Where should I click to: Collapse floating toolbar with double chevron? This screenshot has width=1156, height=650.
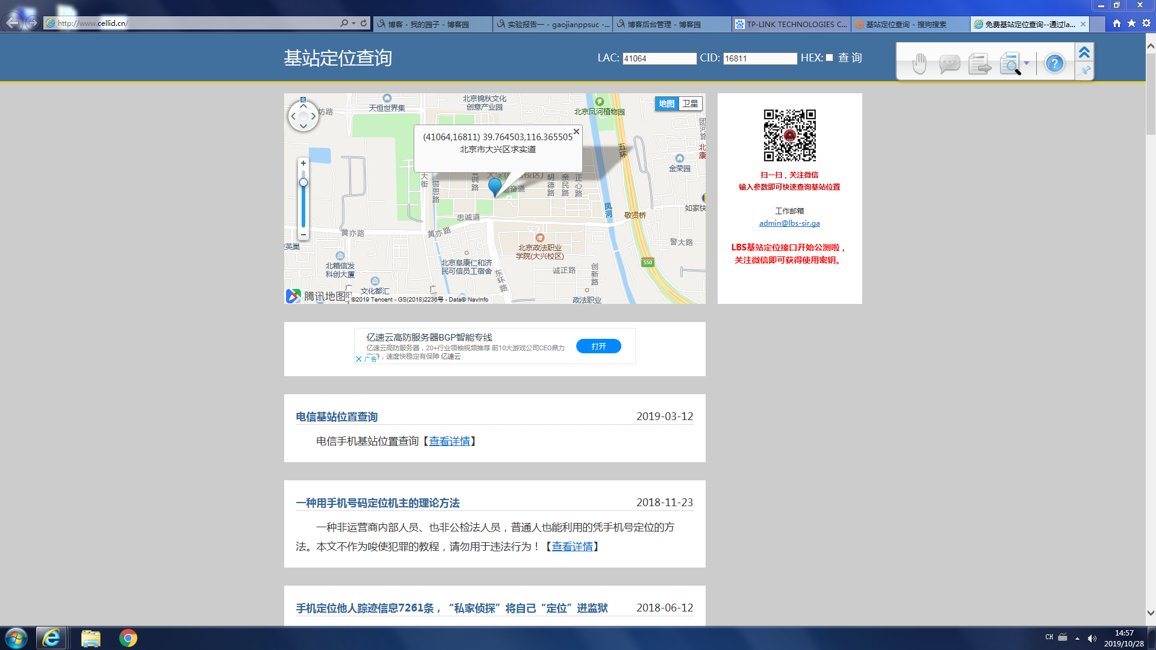tap(1084, 52)
